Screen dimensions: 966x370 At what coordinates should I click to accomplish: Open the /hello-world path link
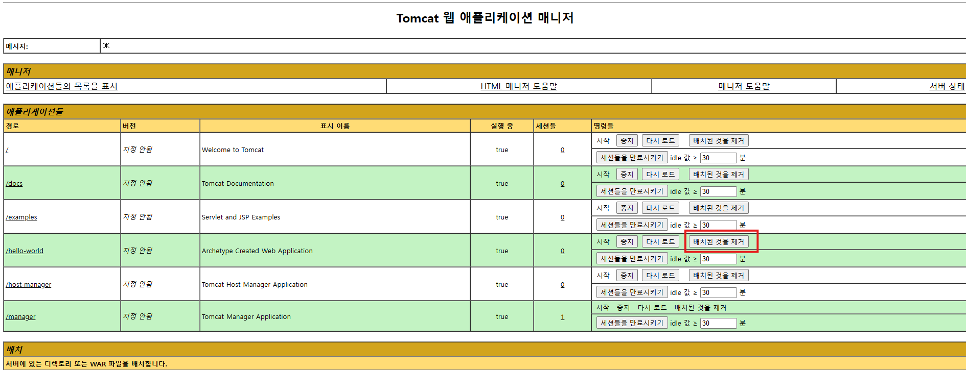coord(25,251)
